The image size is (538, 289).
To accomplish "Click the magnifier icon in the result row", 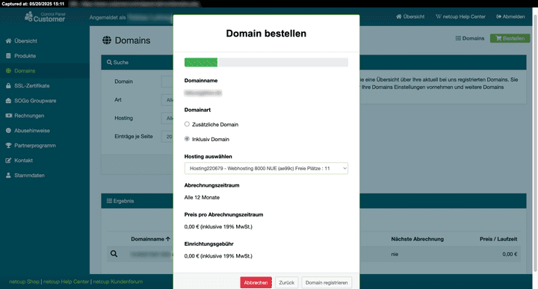I will tap(114, 254).
